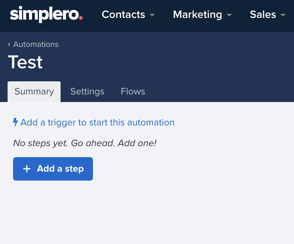Switch to the Settings tab

[87, 92]
